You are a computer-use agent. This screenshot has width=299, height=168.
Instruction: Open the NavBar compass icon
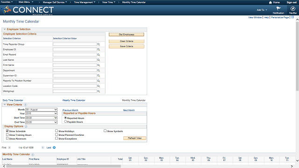click(293, 8)
